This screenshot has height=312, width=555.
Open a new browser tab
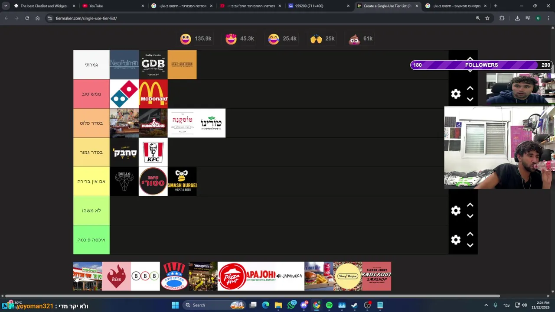[x=496, y=6]
